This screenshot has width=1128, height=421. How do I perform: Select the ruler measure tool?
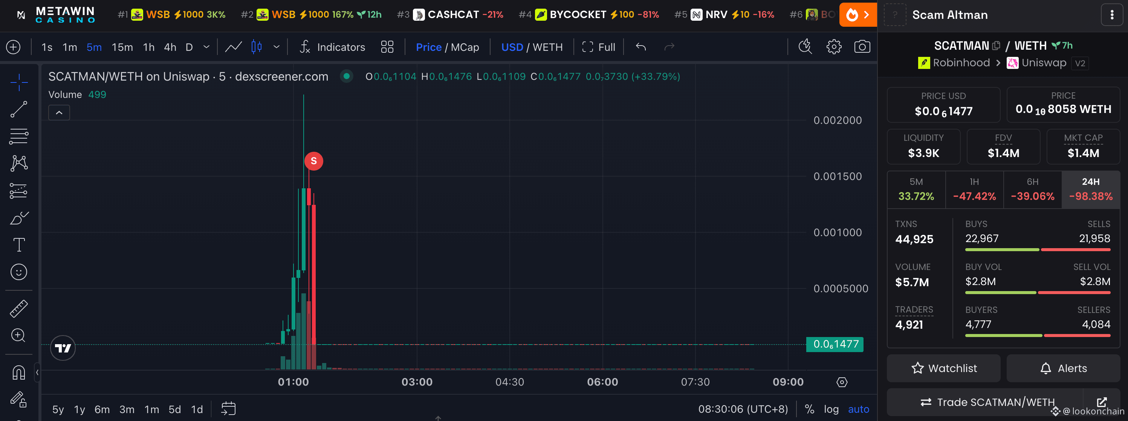point(19,308)
